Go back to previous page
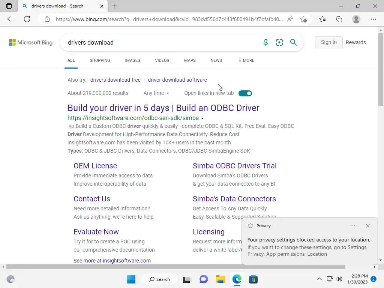 click(x=10, y=19)
